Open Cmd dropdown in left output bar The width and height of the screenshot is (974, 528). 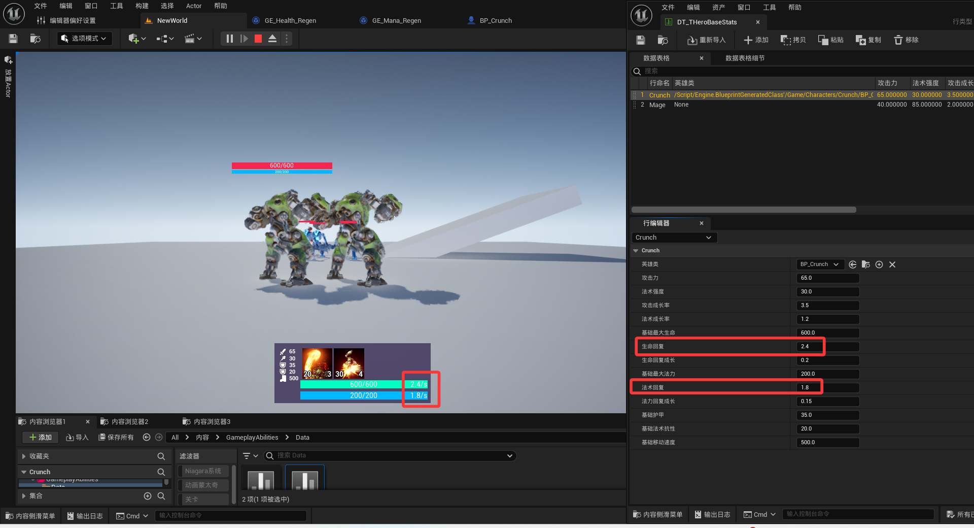pyautogui.click(x=132, y=516)
